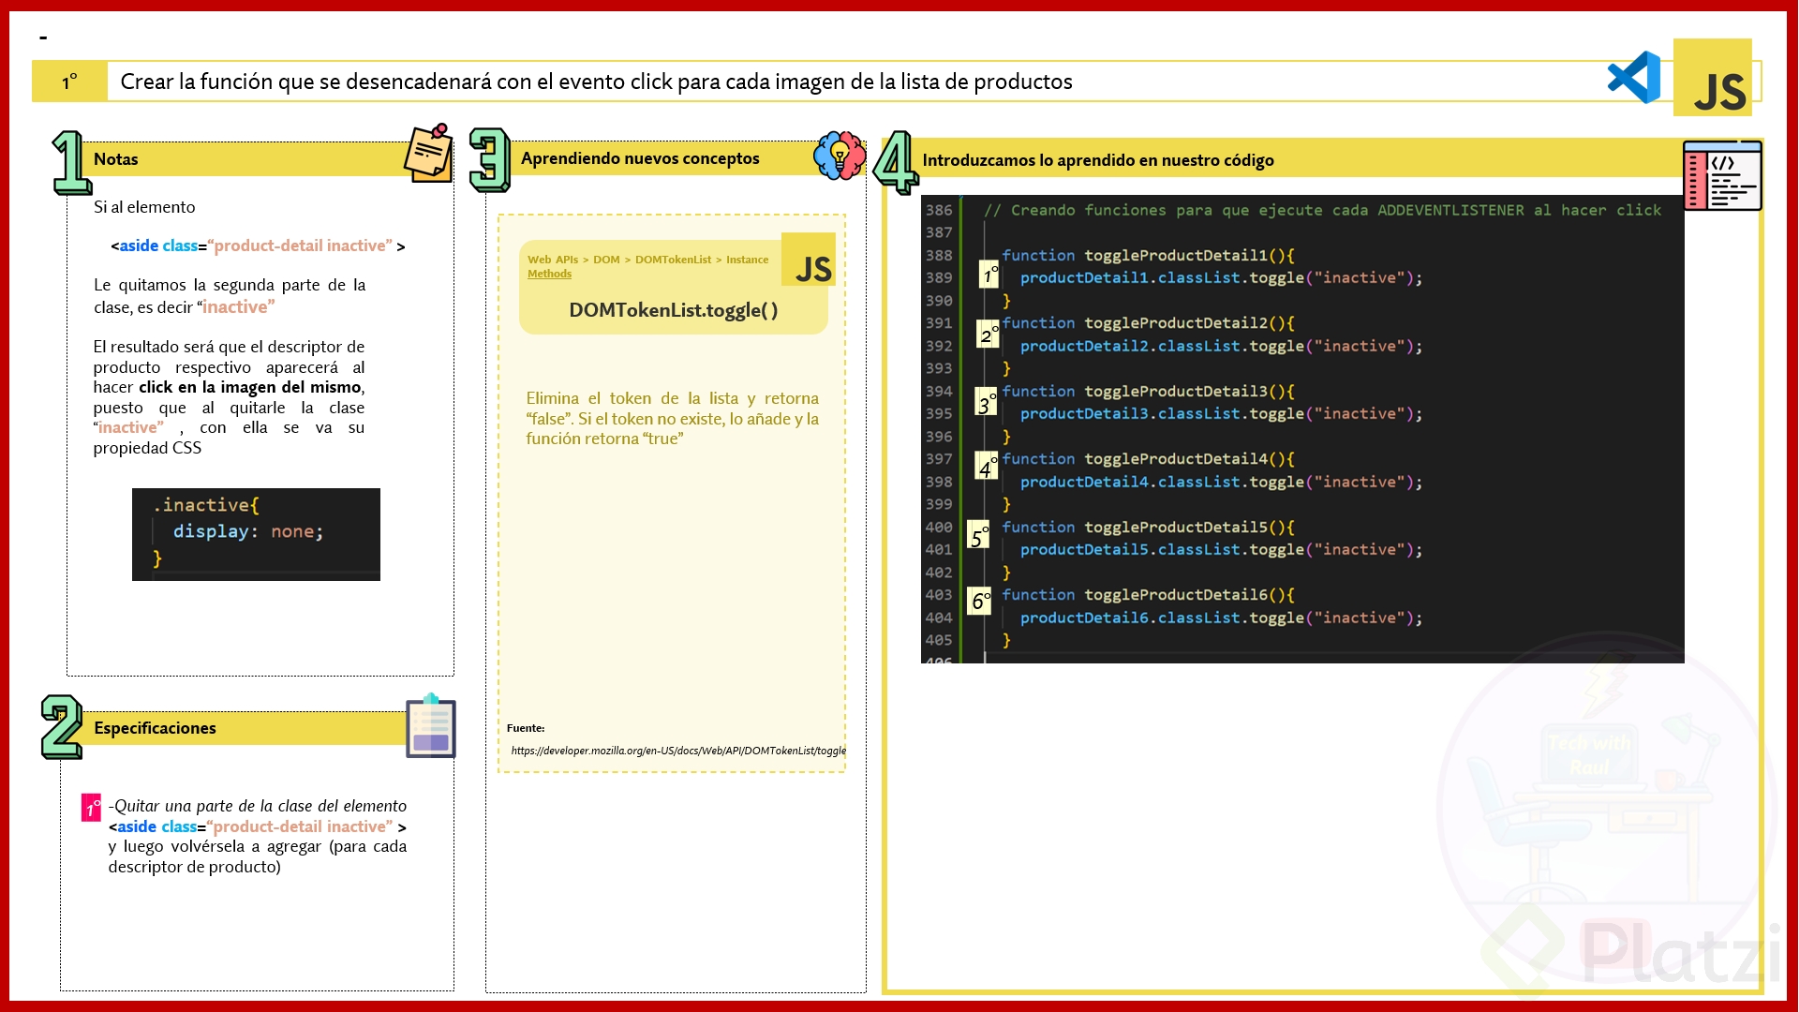
Task: Click the yellow JS logo in header
Action: point(1713,78)
